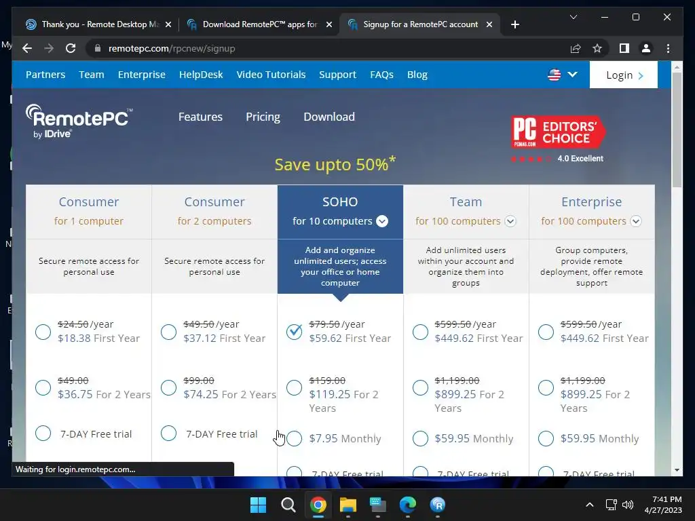Select Consumer 2 computers $37.12 First Year plan
Screen dimensions: 695x521
168,331
